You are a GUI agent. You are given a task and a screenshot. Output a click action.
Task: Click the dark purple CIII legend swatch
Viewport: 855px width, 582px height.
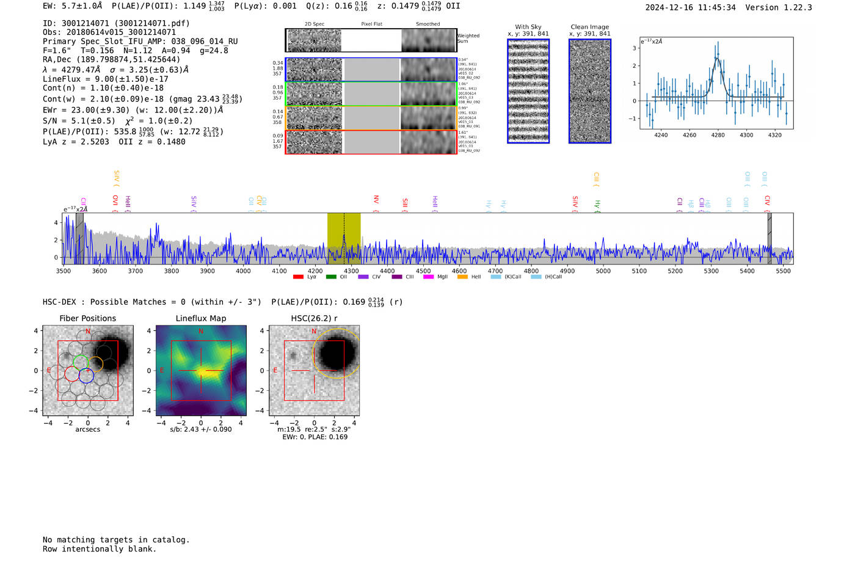click(397, 277)
